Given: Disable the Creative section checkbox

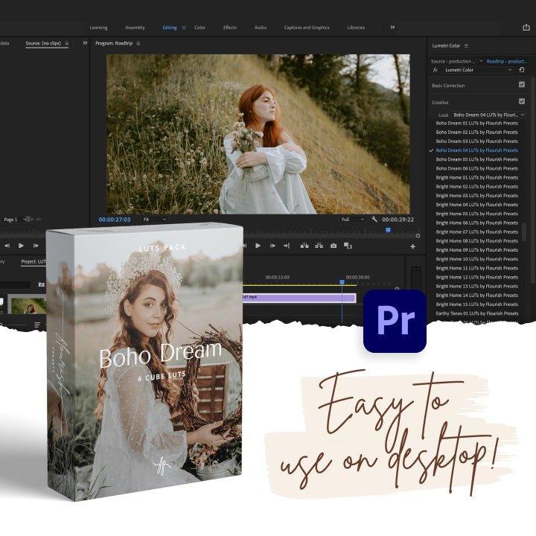Looking at the screenshot, I should (x=522, y=101).
